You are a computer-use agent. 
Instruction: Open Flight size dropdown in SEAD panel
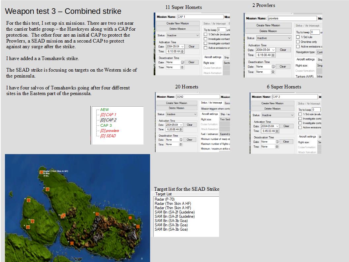point(225,119)
